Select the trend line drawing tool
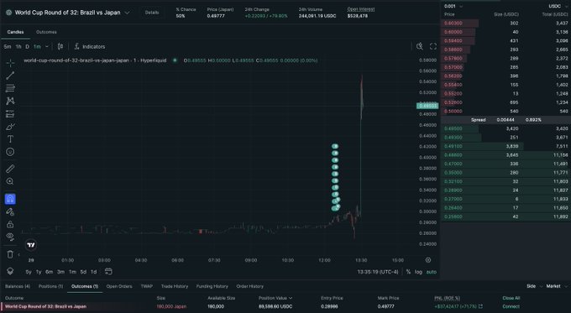Screen dimensions: 571x313 [10, 76]
